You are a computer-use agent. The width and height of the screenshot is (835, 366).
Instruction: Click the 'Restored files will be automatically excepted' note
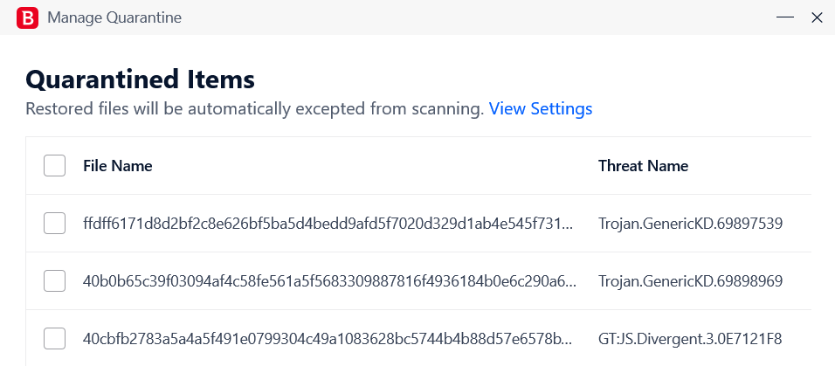click(254, 108)
